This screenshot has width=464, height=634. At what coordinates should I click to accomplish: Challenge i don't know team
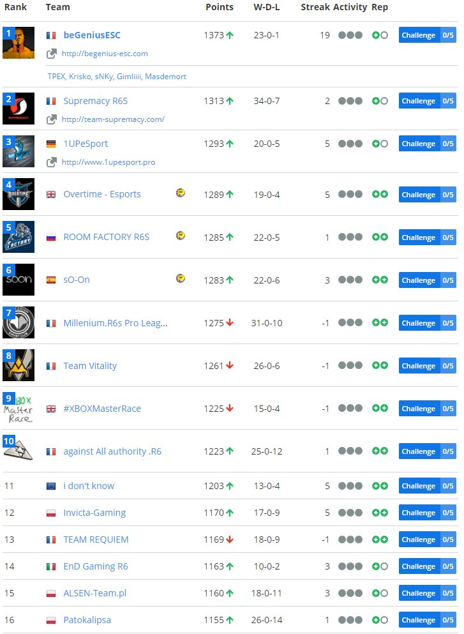(427, 486)
